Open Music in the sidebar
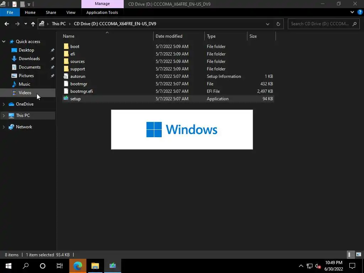The image size is (364, 273). coord(25,84)
